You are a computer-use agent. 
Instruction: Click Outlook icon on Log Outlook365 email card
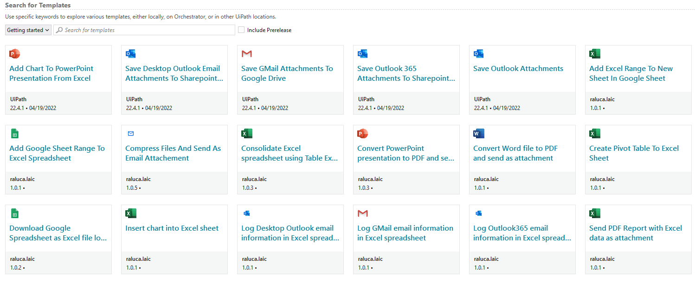tap(479, 213)
